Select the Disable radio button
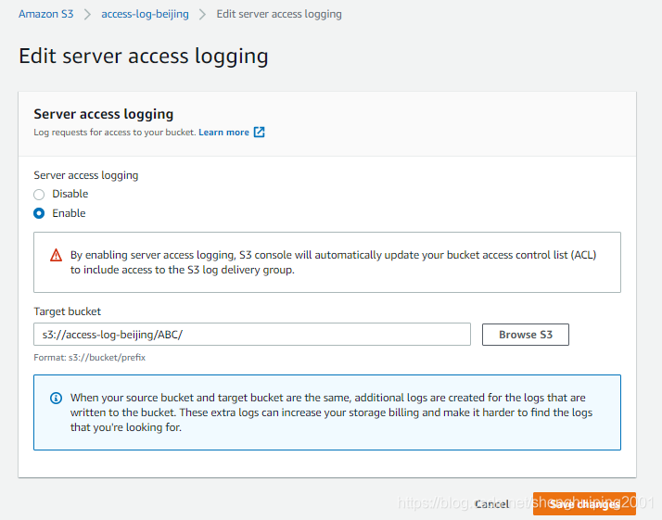Image resolution: width=662 pixels, height=520 pixels. (x=39, y=194)
